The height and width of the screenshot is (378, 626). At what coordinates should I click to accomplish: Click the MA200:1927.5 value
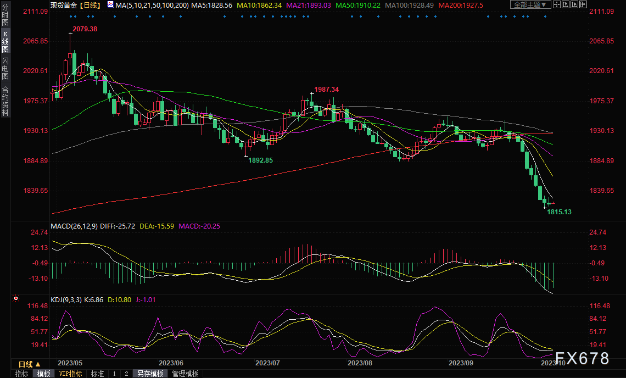pyautogui.click(x=461, y=5)
